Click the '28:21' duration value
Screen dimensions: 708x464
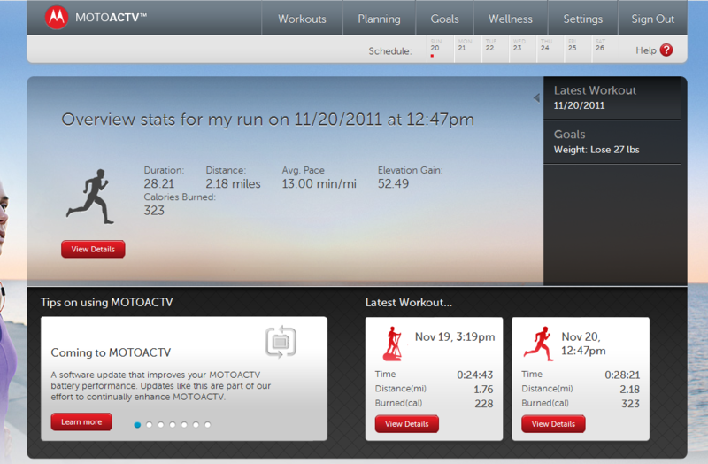click(159, 183)
